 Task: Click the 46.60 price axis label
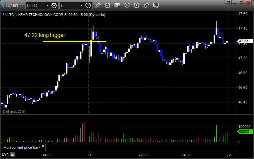pyautogui.click(x=243, y=87)
